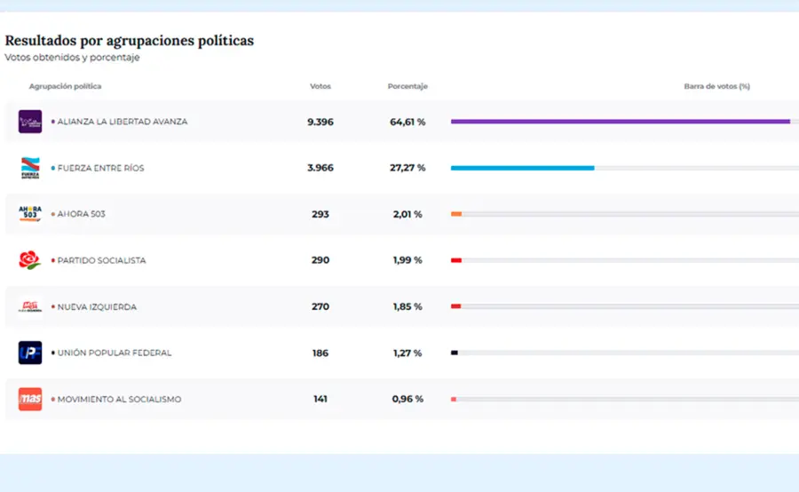This screenshot has height=492, width=799.
Task: Click the orange vote bar for Ahora 503
Action: coord(456,214)
